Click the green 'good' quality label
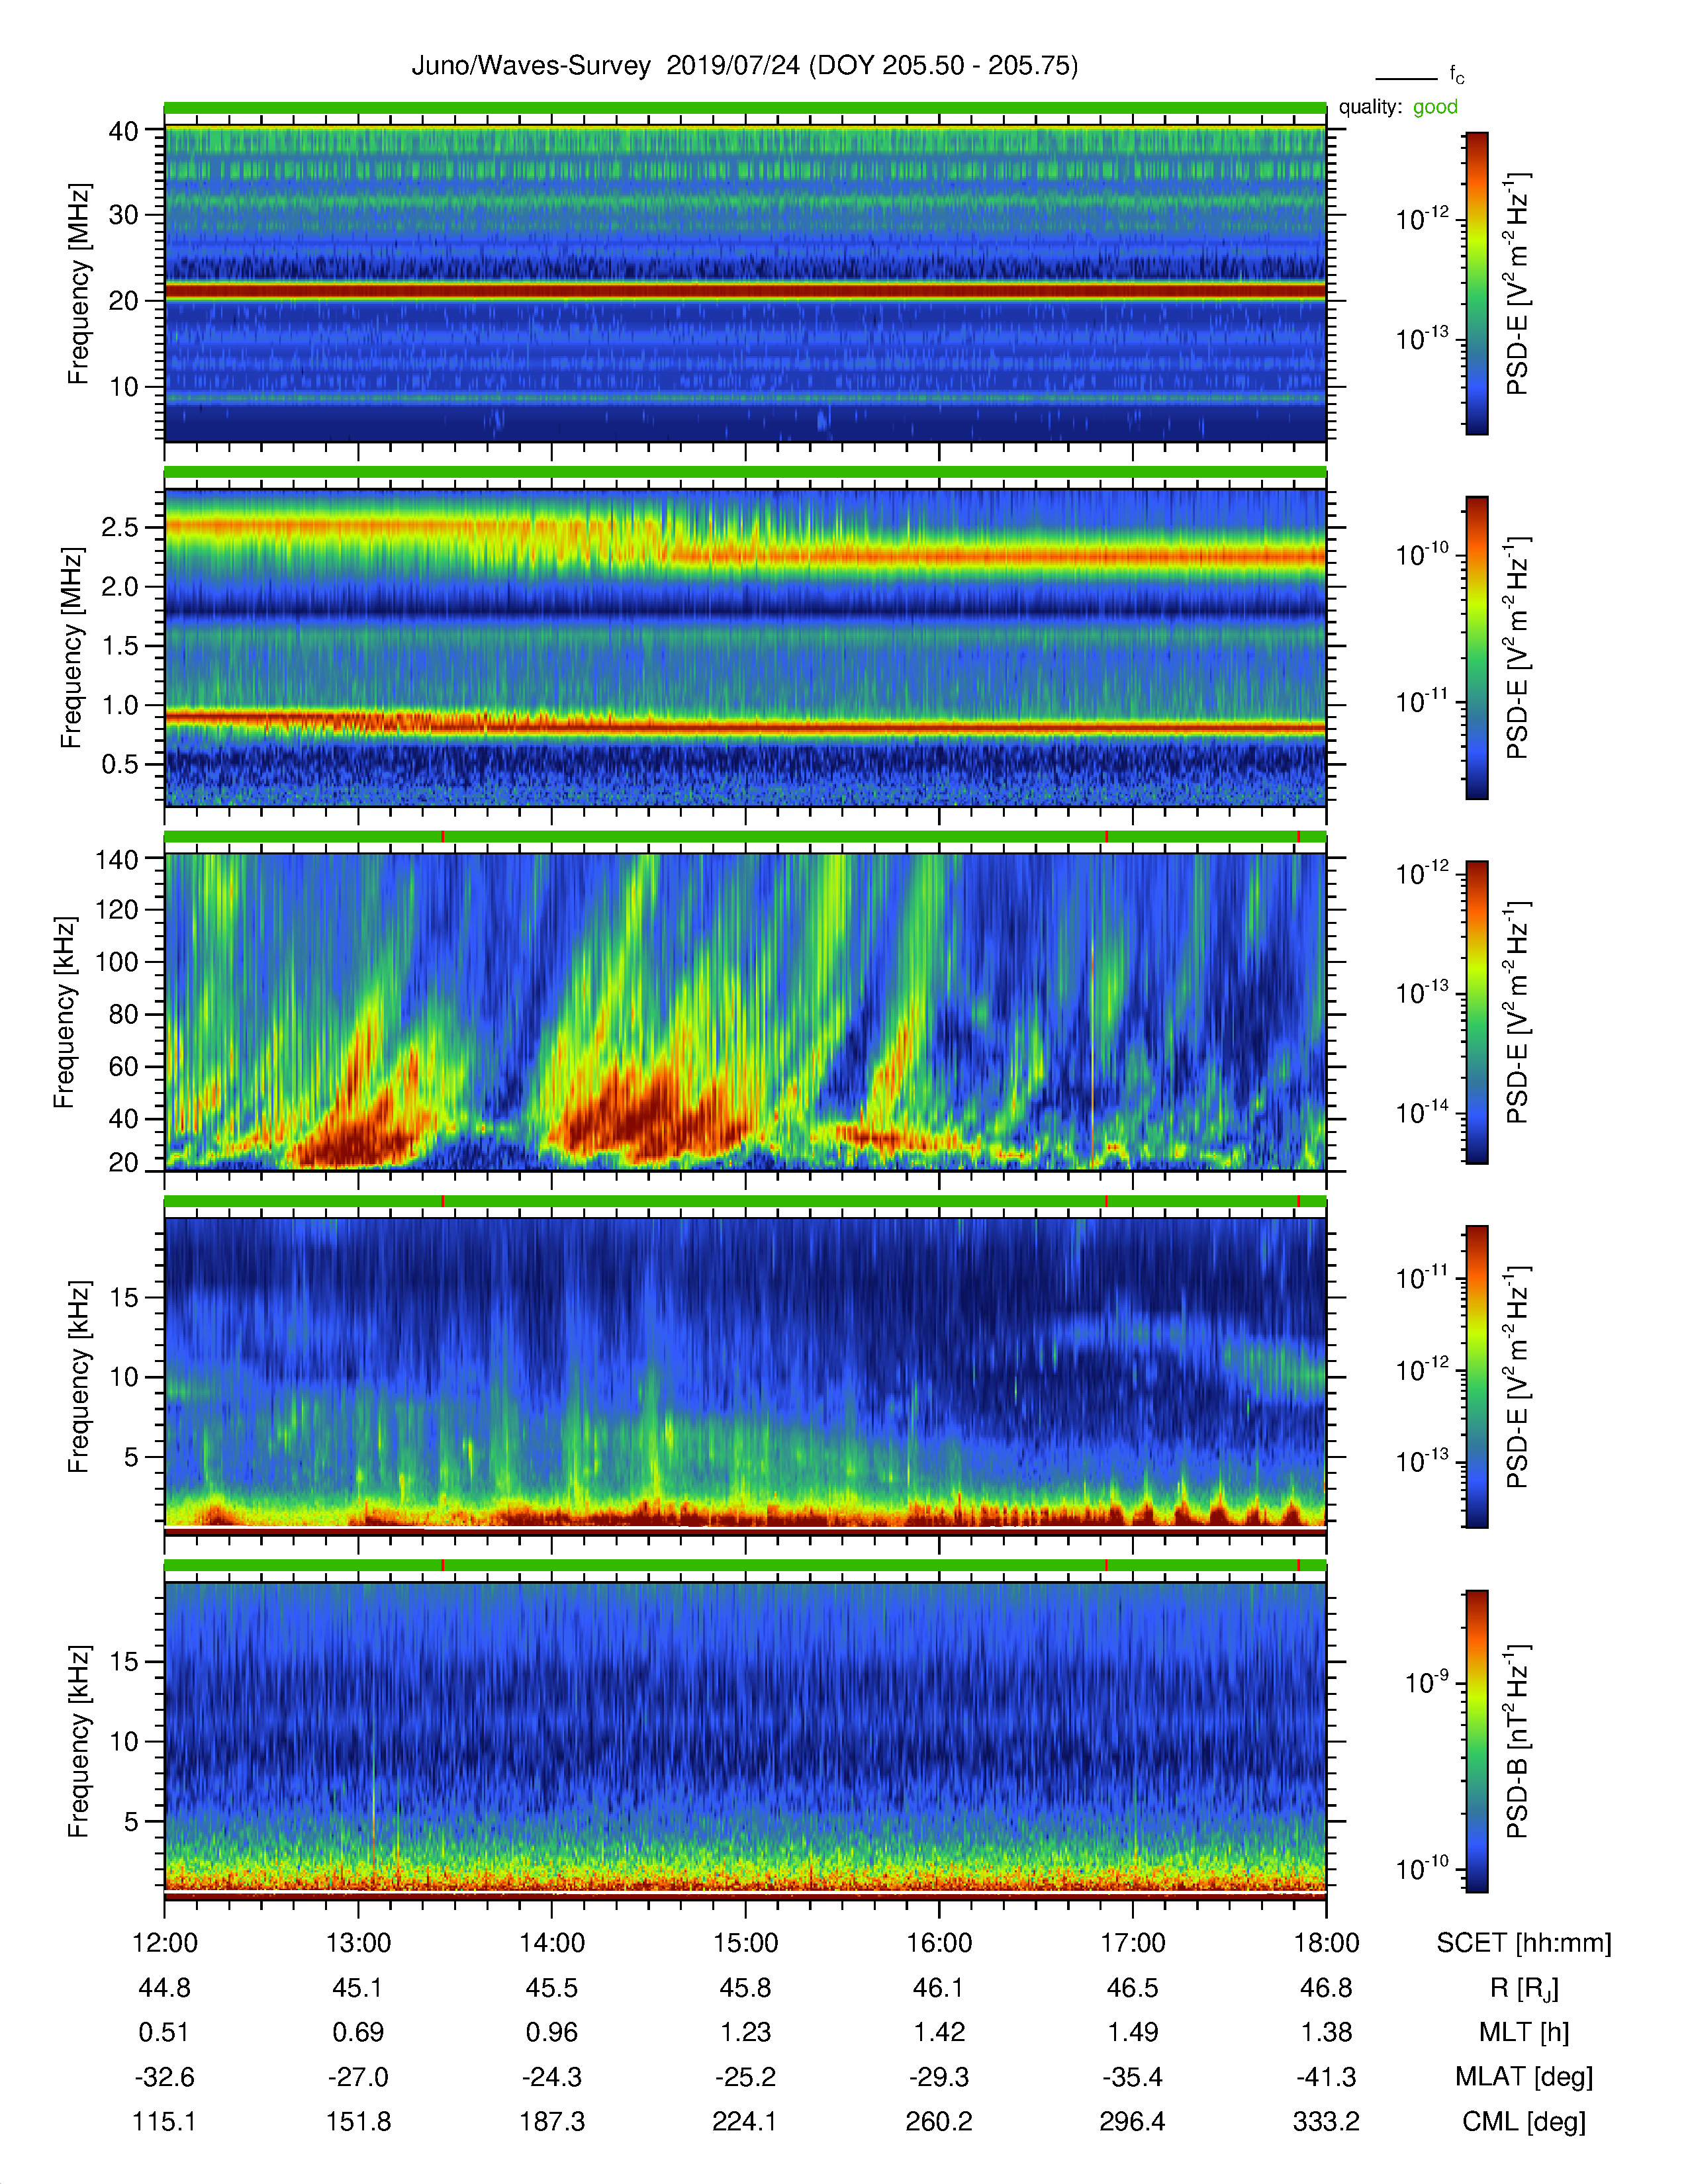 pos(1435,107)
